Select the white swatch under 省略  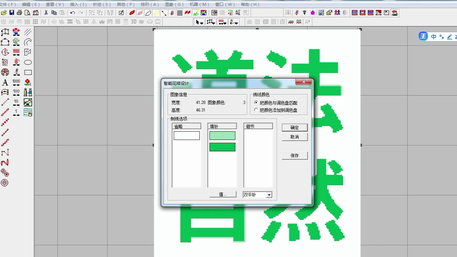pyautogui.click(x=187, y=135)
